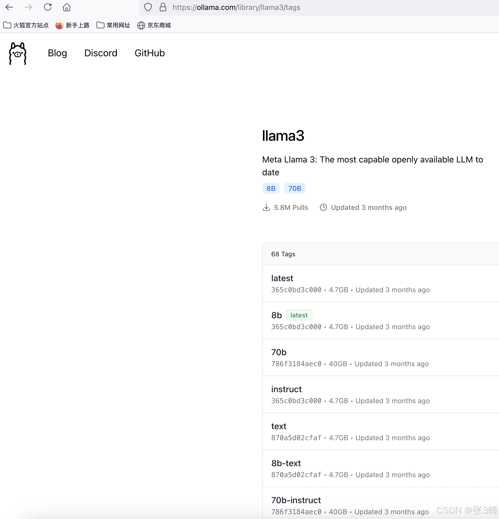Click hash 365c0bd3c000 under instruct

[x=296, y=401]
